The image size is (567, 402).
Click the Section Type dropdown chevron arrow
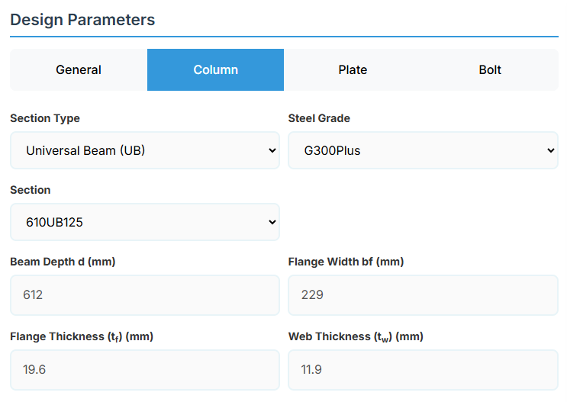[272, 150]
